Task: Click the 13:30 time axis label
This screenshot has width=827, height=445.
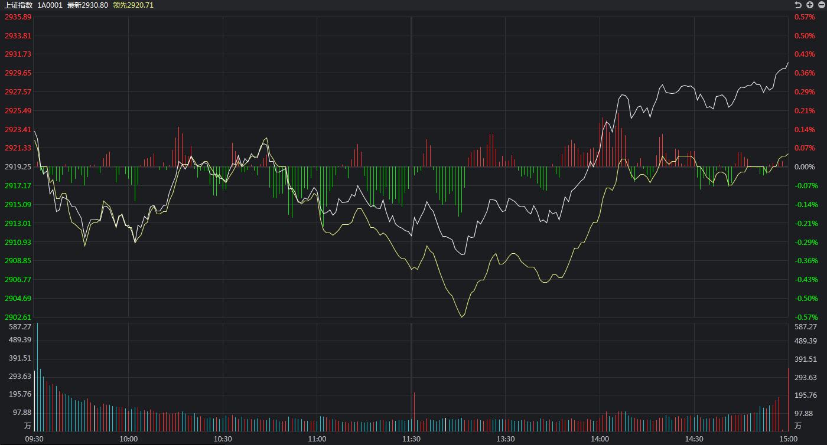Action: point(506,439)
